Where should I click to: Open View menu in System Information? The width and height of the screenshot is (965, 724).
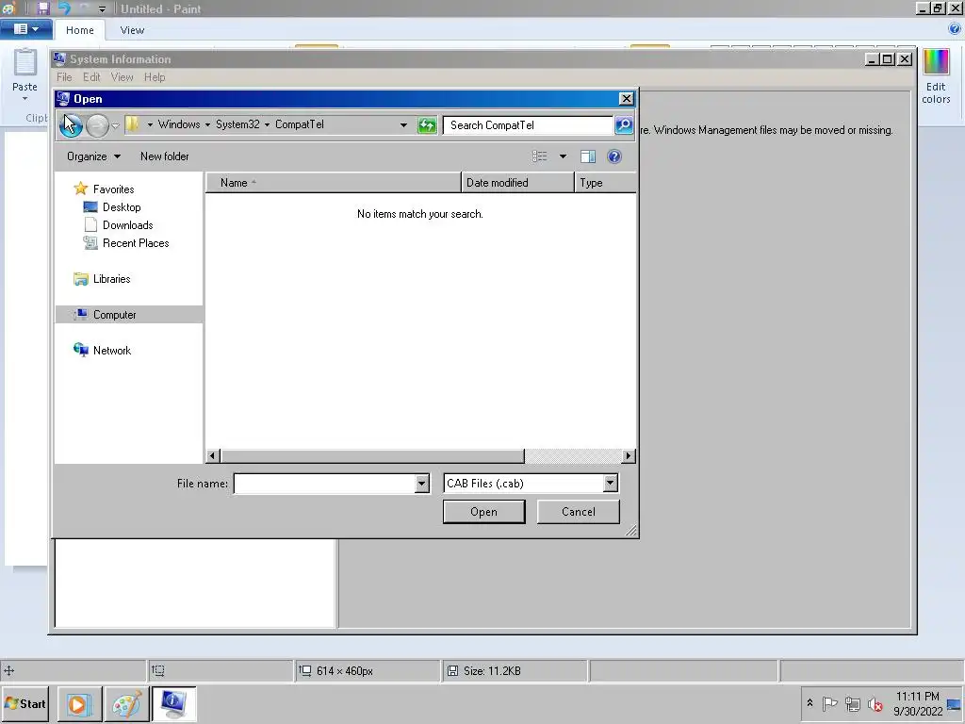click(x=122, y=77)
